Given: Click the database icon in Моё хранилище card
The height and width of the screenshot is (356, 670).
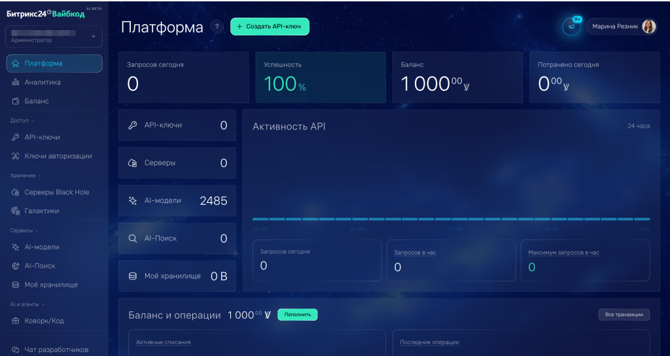Looking at the screenshot, I should pos(133,276).
